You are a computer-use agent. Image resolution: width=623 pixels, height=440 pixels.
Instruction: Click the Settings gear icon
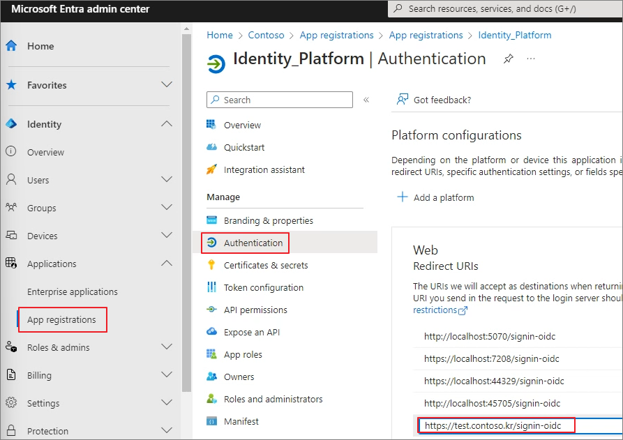pyautogui.click(x=11, y=402)
